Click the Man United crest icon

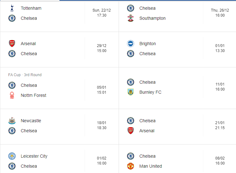pos(131,166)
